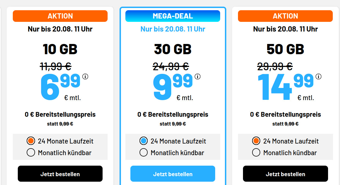The image size is (340, 185).
Task: Click Jetzt bestellen under the 50 GB plan
Action: coord(285,174)
